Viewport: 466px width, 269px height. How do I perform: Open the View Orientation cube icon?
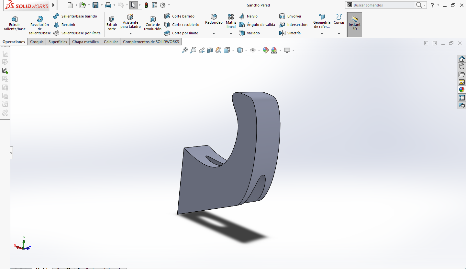click(227, 50)
